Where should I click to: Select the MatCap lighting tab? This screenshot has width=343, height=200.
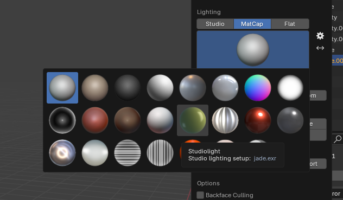click(252, 24)
